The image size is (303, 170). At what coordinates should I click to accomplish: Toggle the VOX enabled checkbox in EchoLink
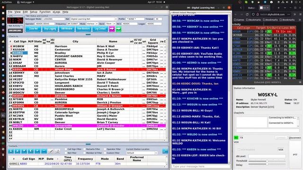239,150
